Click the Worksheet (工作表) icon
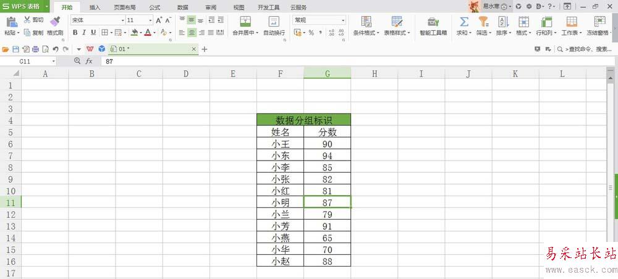Image resolution: width=618 pixels, height=279 pixels. (572, 21)
